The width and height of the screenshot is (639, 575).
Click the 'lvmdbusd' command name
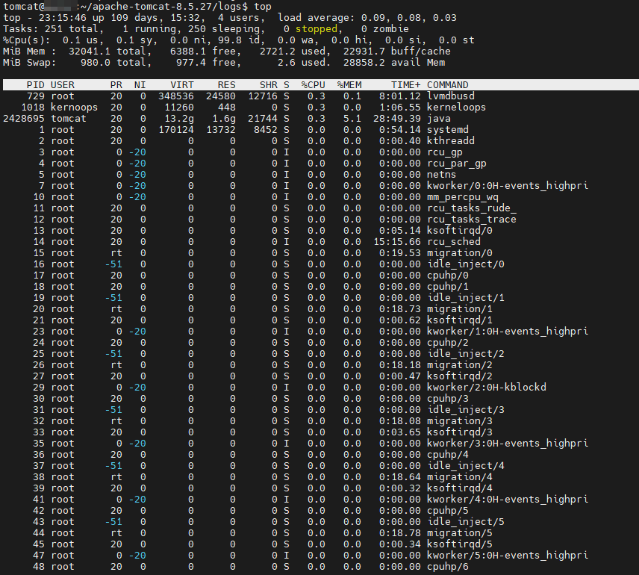click(x=451, y=96)
